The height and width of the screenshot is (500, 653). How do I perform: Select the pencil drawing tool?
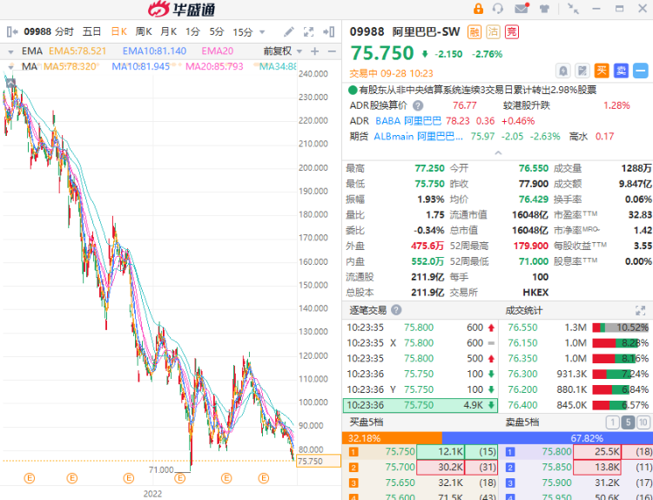pos(288,31)
